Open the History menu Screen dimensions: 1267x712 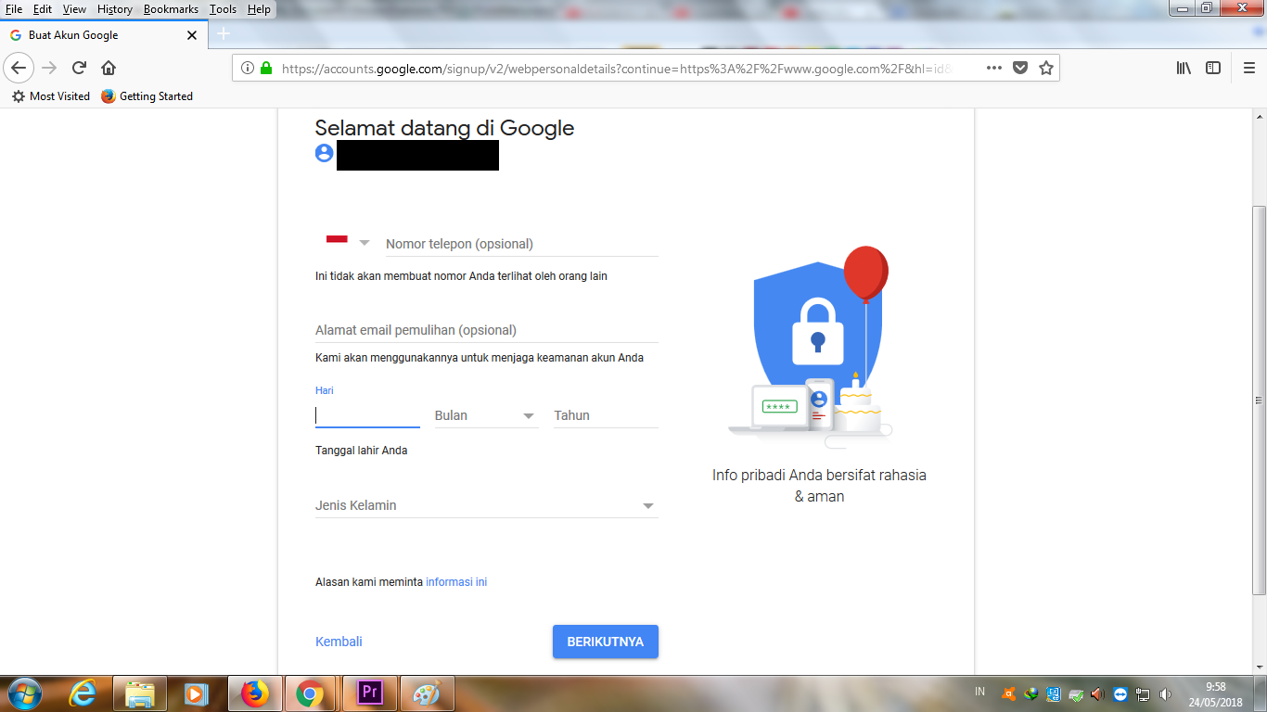pyautogui.click(x=115, y=8)
